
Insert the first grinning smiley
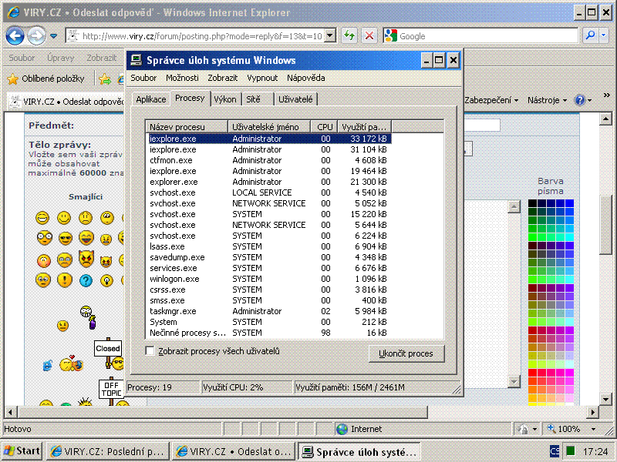[42, 218]
